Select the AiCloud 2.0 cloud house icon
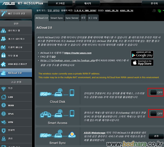 (x=3, y=73)
